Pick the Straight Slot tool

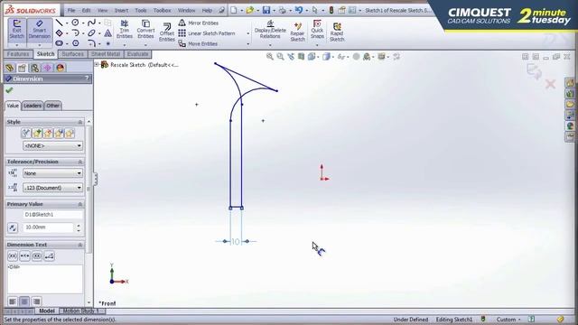(x=59, y=43)
